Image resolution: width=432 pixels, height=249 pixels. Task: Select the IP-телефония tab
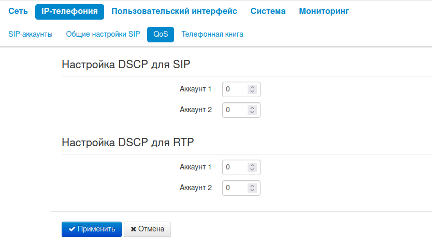click(x=69, y=11)
